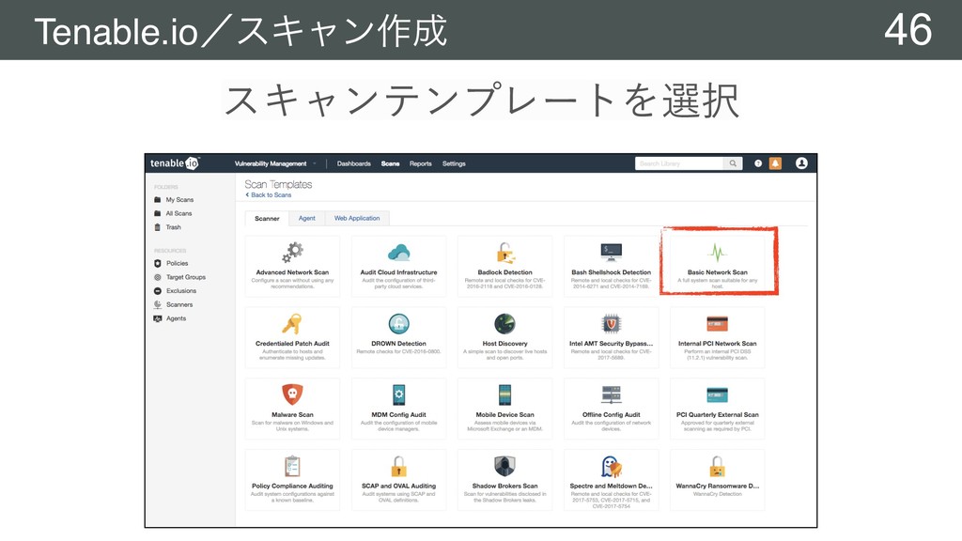Select MDM Config Audit phone icon

point(398,395)
